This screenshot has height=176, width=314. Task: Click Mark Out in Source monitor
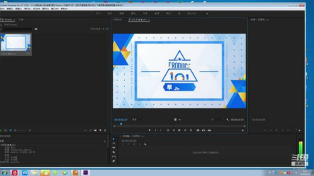click(x=161, y=130)
